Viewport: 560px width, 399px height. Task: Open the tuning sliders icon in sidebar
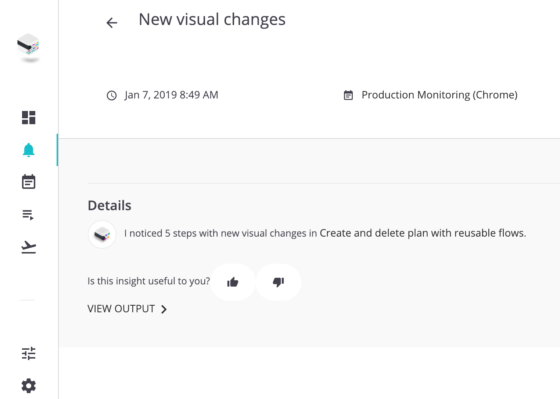coord(29,353)
